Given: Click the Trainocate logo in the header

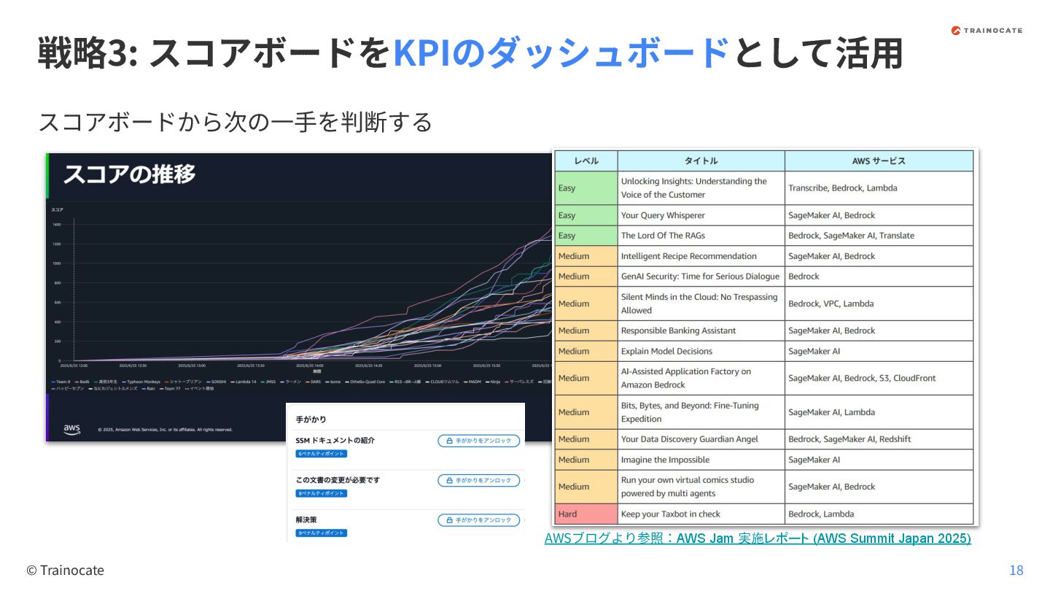Looking at the screenshot, I should pos(987,31).
